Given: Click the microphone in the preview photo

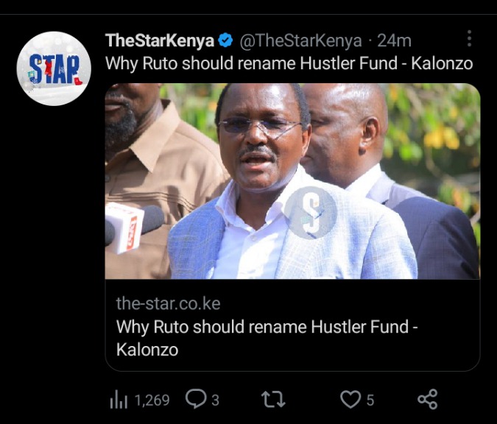Looking at the screenshot, I should tap(134, 227).
